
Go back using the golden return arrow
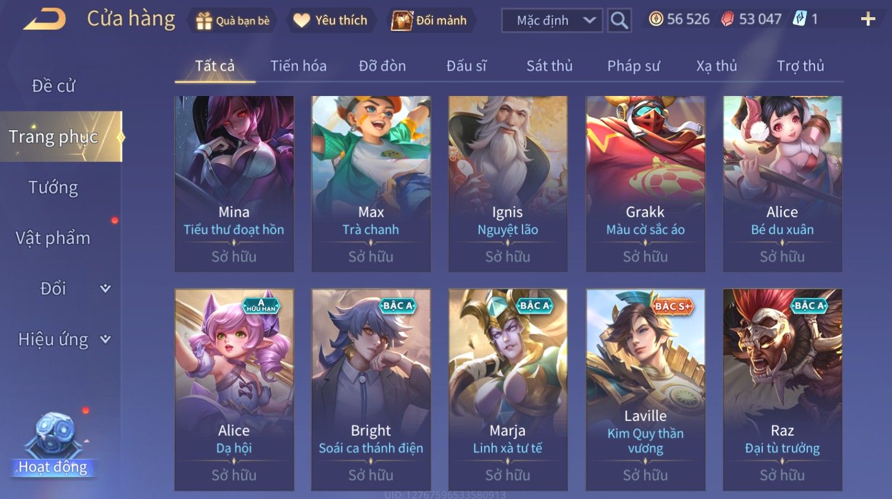click(44, 19)
